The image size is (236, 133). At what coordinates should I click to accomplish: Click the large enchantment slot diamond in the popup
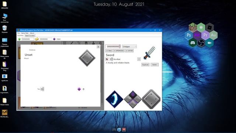coord(87,58)
